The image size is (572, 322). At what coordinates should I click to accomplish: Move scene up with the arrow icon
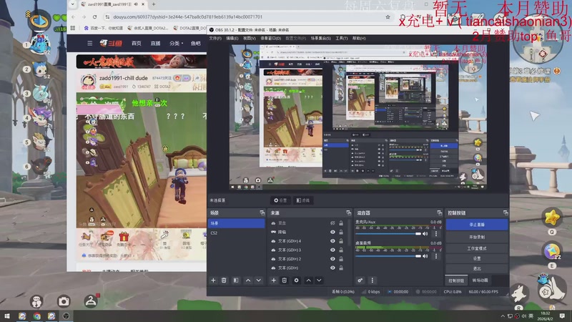pos(248,280)
